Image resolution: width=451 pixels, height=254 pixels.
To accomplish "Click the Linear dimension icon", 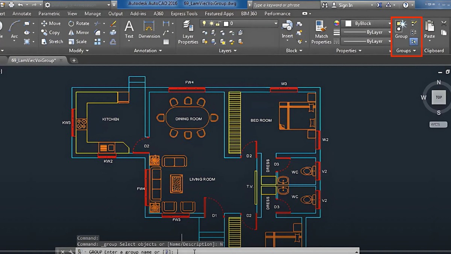I will (x=166, y=23).
